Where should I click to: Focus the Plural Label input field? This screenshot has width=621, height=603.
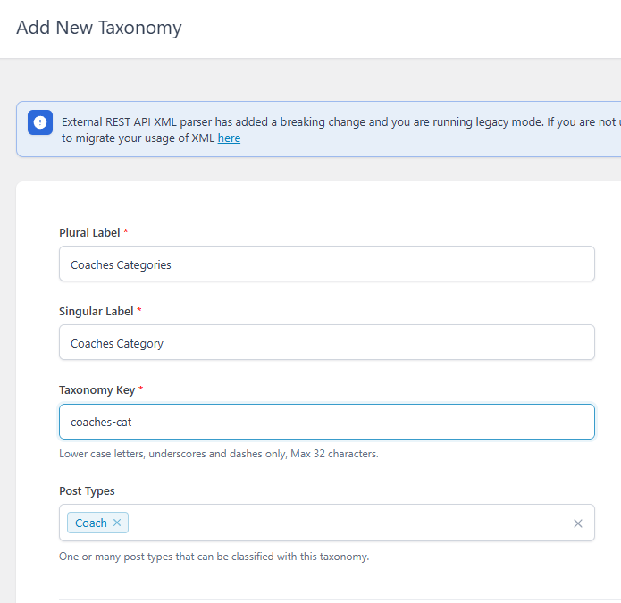pyautogui.click(x=327, y=264)
